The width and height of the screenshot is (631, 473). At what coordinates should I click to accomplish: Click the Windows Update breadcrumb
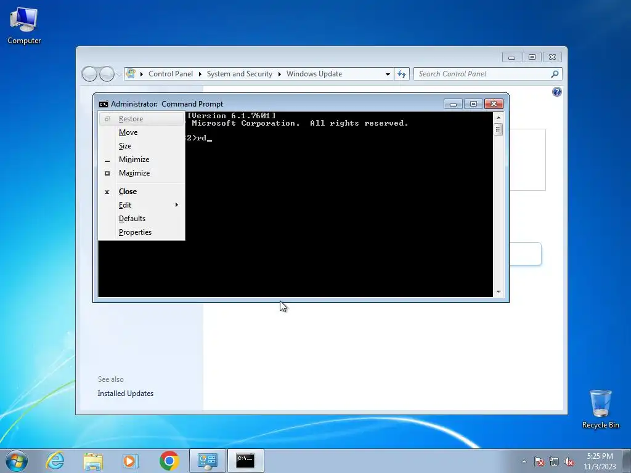click(314, 74)
